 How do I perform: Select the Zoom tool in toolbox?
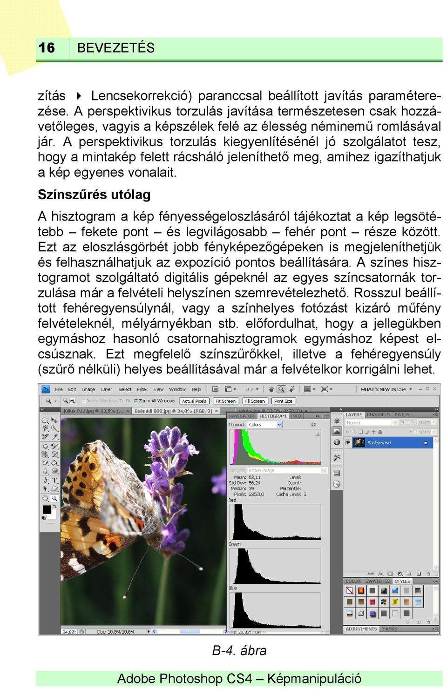(x=54, y=498)
